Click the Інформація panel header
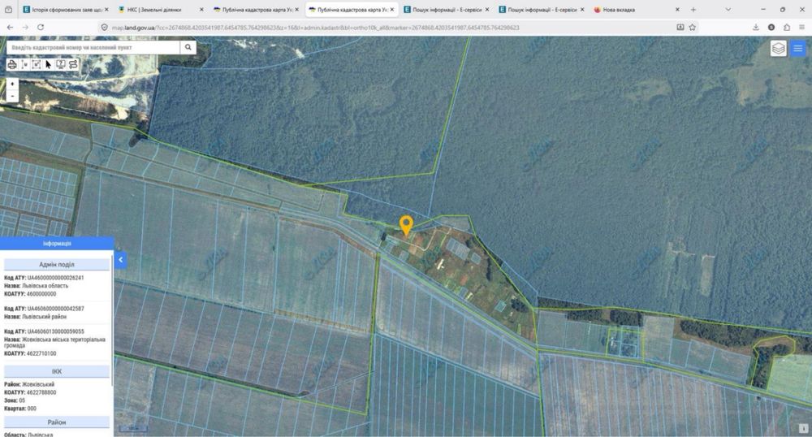 tap(57, 244)
